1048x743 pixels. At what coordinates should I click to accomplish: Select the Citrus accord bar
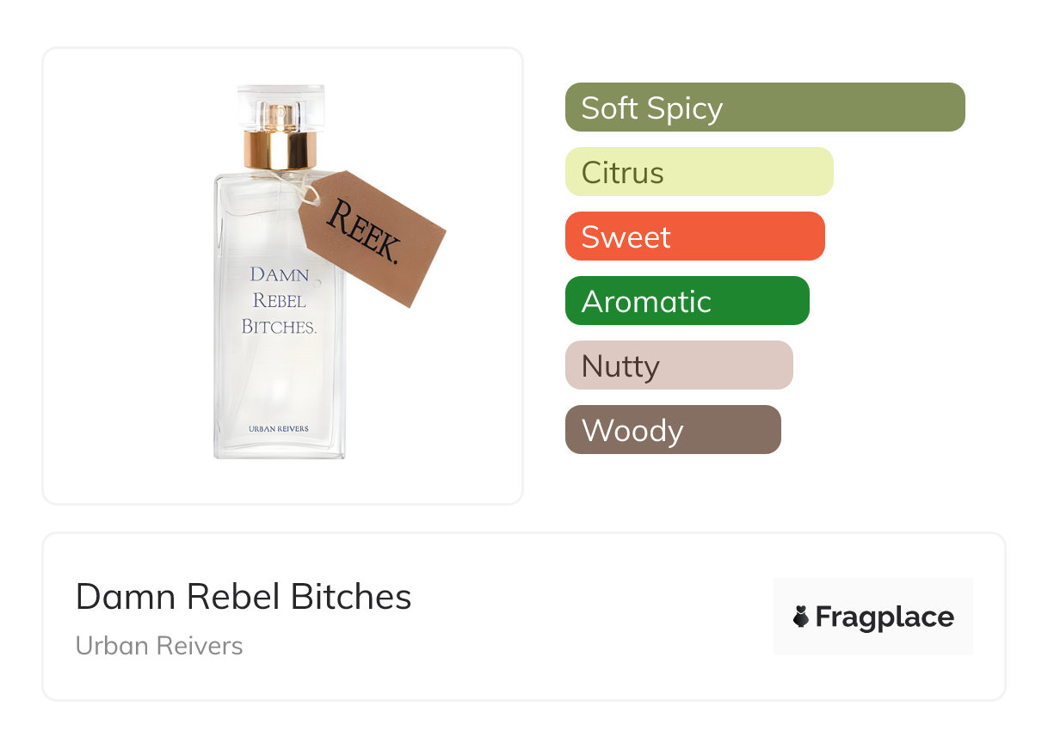pyautogui.click(x=700, y=172)
